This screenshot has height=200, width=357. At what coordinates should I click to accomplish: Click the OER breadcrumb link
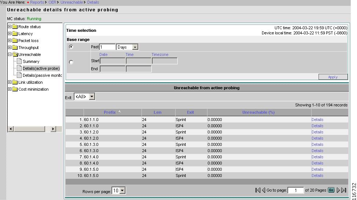coord(52,2)
